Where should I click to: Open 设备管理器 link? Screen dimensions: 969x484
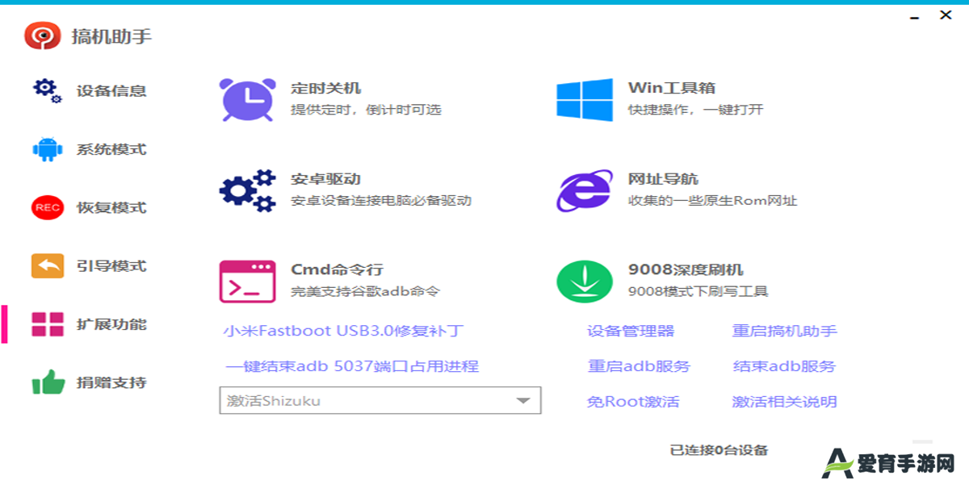631,331
